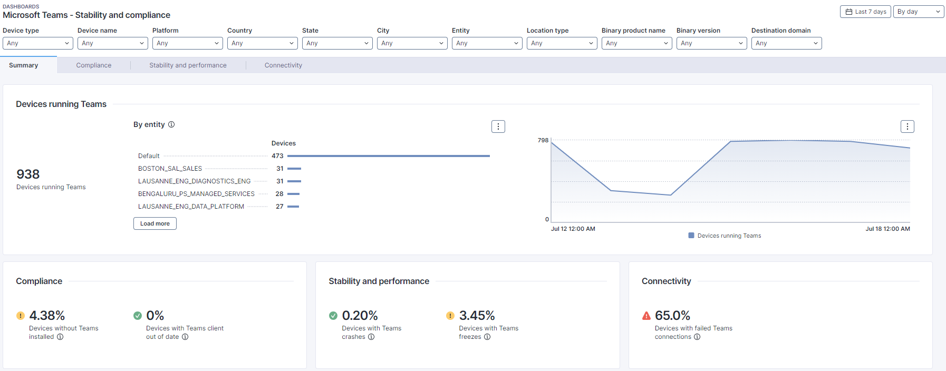
Task: Open three-dot menu for By entity chart
Action: pyautogui.click(x=498, y=126)
